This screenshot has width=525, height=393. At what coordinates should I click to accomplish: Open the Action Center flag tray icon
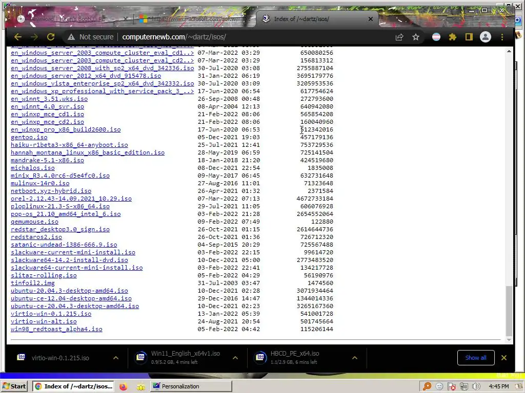[x=452, y=387]
